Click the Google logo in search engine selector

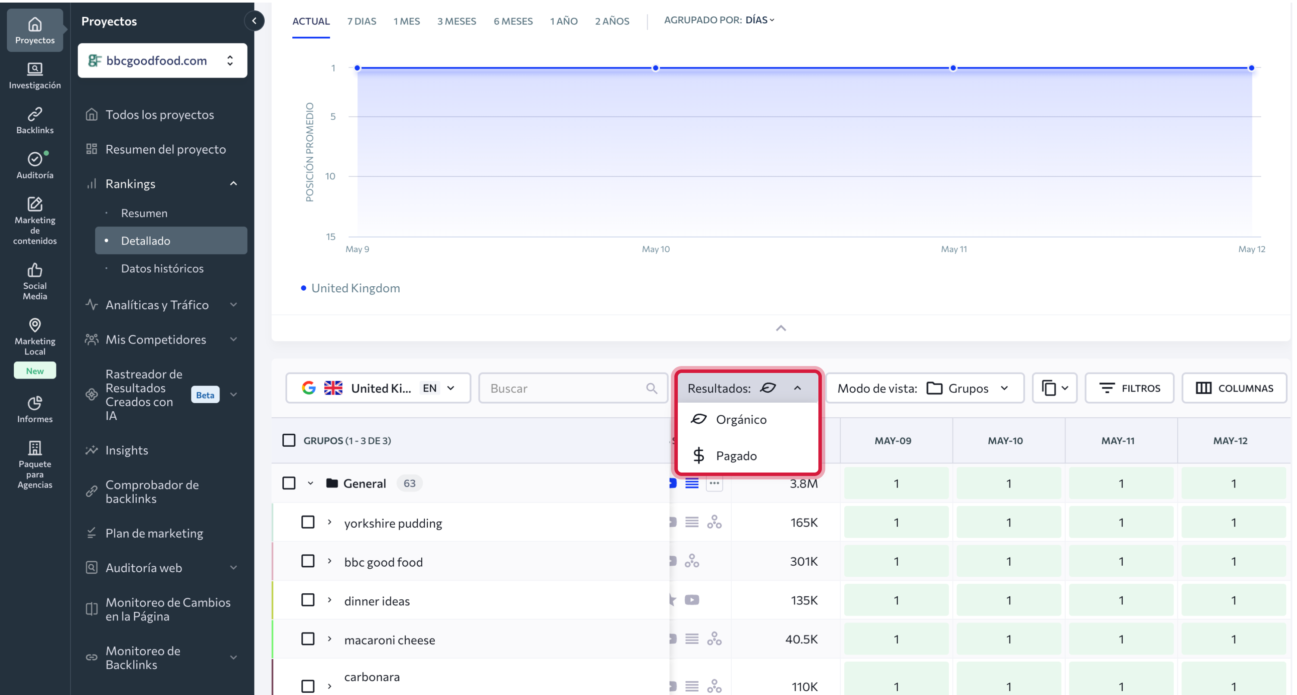coord(309,388)
